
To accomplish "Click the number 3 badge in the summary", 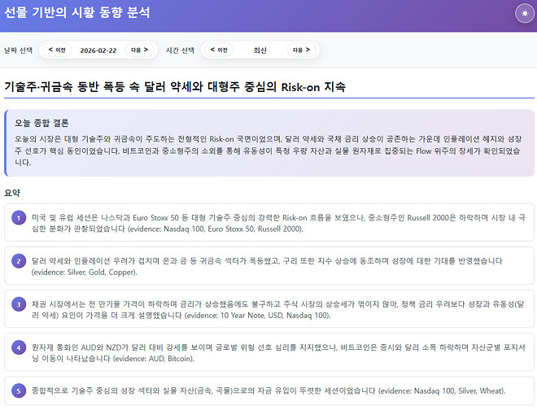I will click(19, 304).
